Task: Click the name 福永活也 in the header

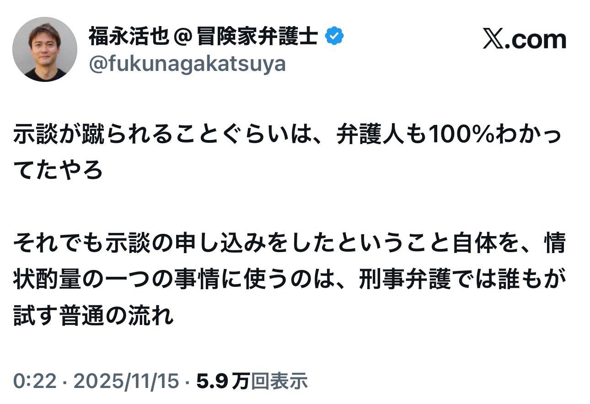Action: pos(122,37)
